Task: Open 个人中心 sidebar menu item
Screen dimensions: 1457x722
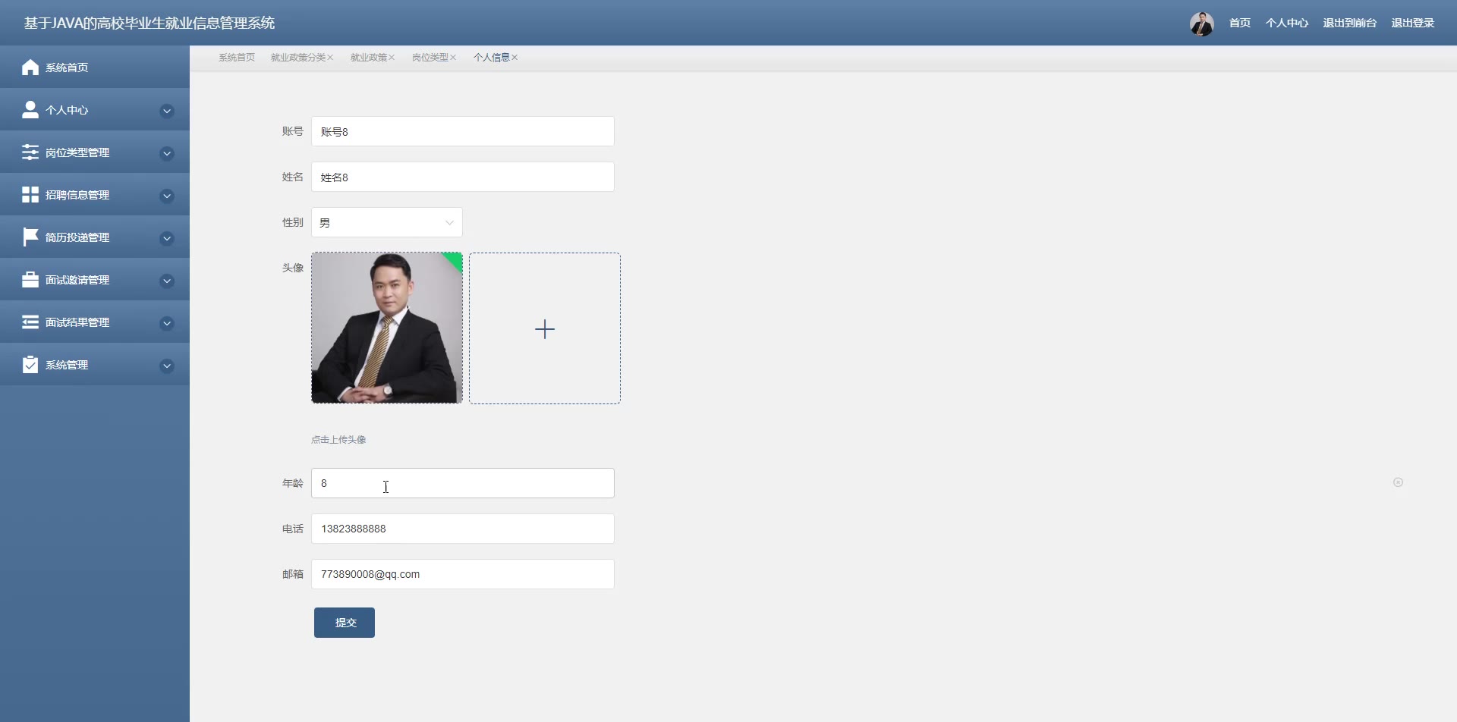Action: pyautogui.click(x=95, y=110)
